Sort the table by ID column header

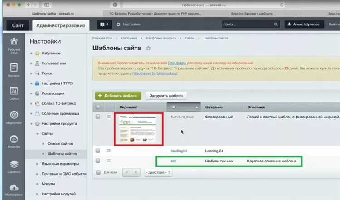click(x=184, y=107)
